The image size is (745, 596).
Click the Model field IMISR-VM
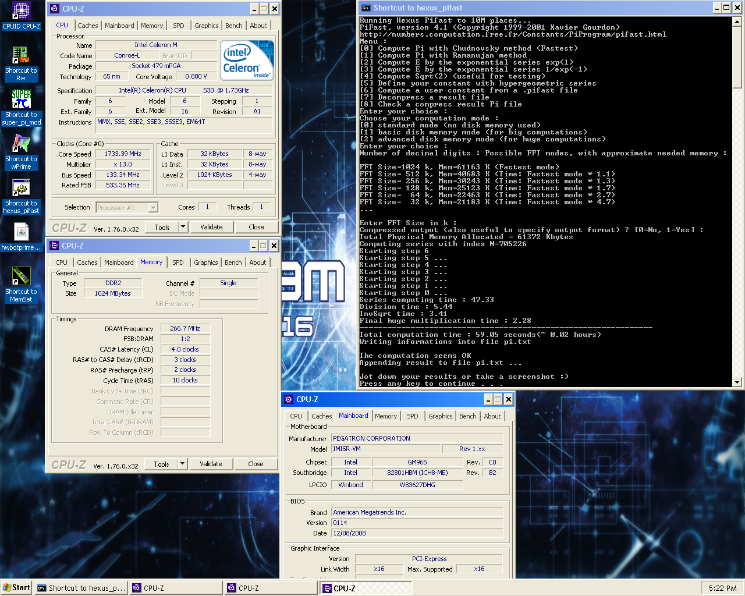[386, 449]
